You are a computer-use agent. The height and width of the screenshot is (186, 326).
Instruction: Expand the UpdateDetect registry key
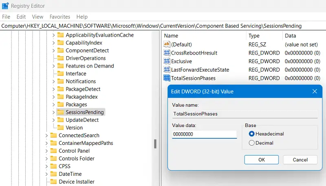click(53, 120)
